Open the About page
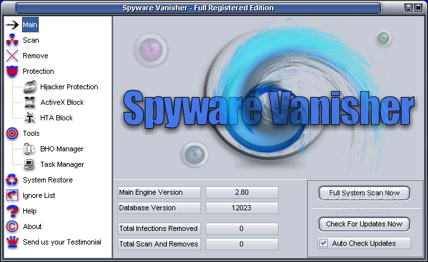428x262 pixels. [32, 226]
